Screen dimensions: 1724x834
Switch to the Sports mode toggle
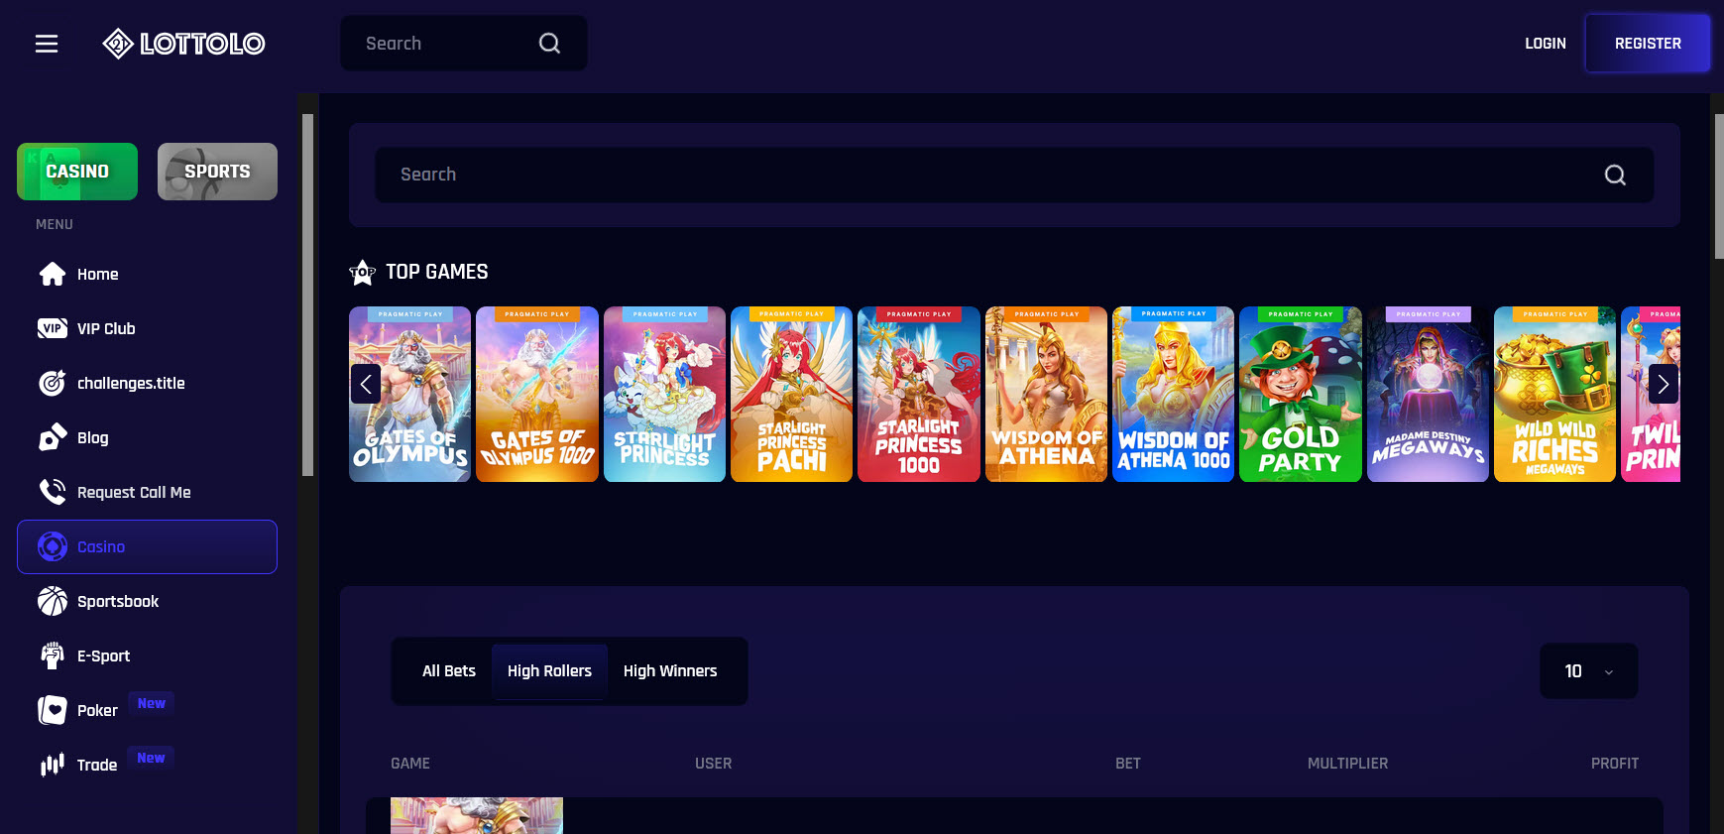tap(217, 172)
